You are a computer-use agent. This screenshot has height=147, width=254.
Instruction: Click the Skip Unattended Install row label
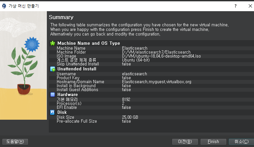coord(78,64)
